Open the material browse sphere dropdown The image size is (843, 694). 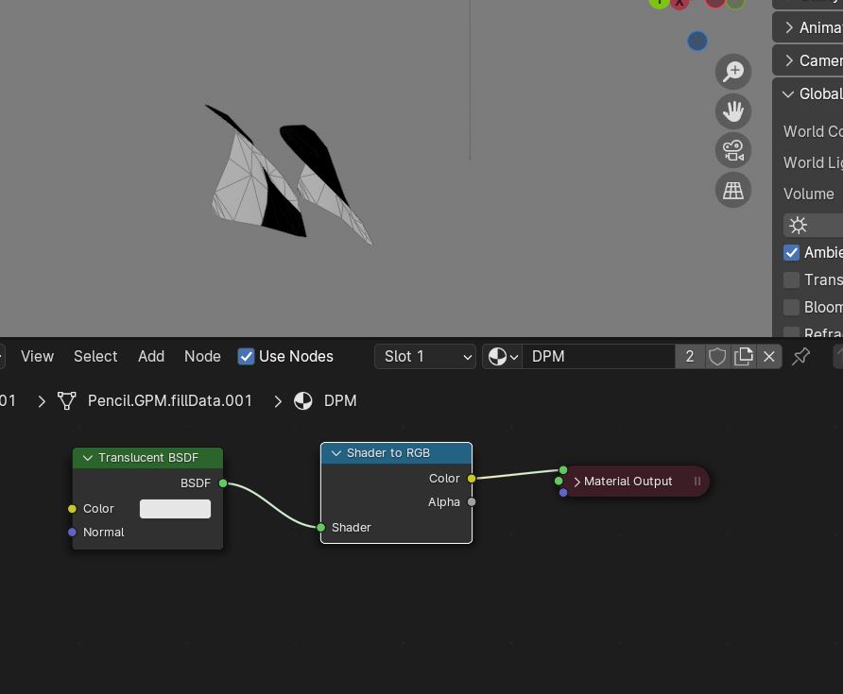pyautogui.click(x=503, y=357)
